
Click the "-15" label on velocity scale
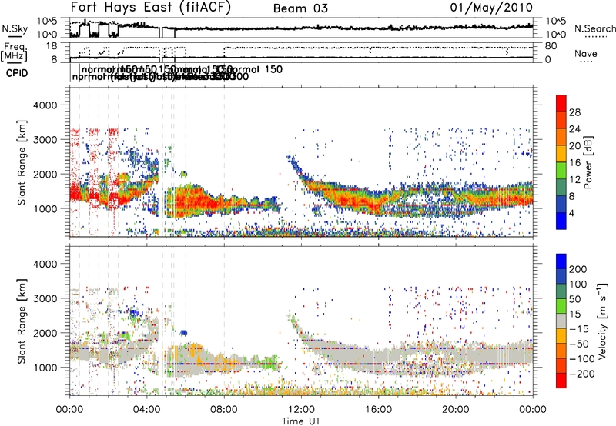click(x=579, y=329)
